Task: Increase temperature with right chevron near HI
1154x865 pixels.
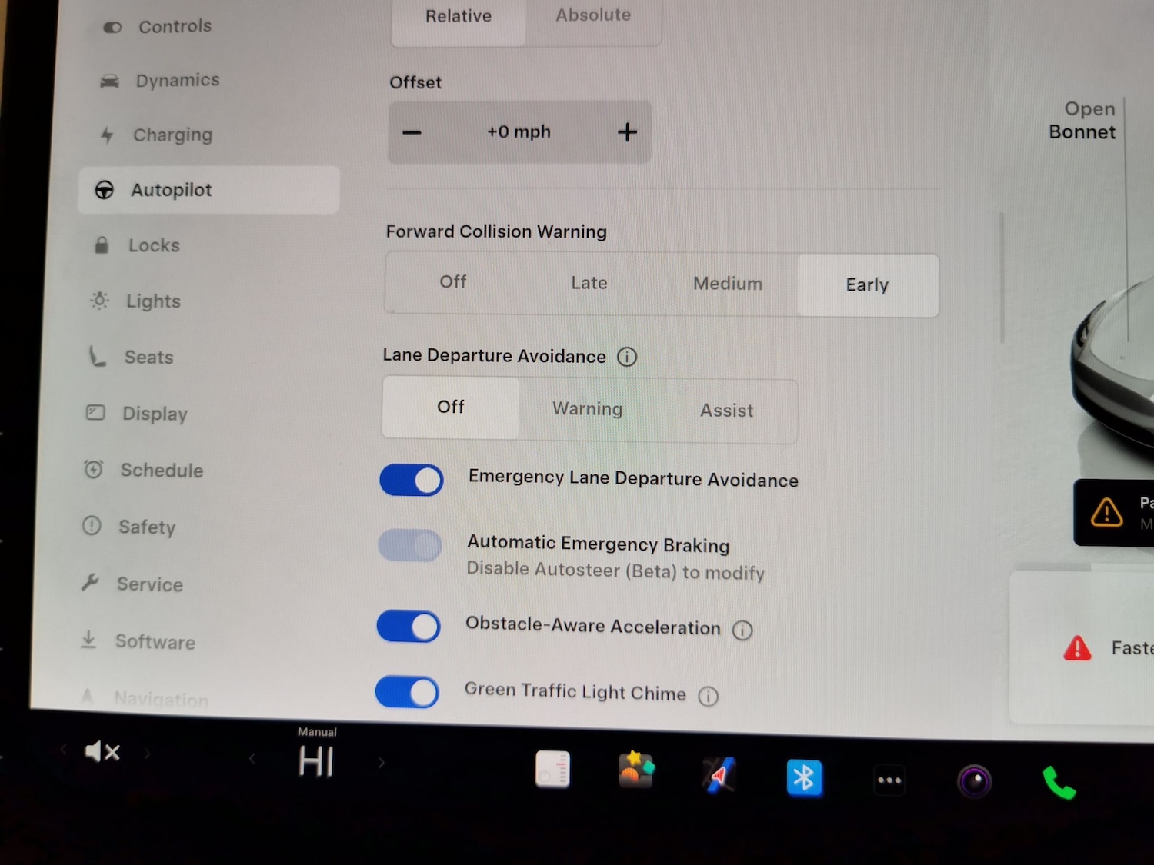Action: (381, 763)
